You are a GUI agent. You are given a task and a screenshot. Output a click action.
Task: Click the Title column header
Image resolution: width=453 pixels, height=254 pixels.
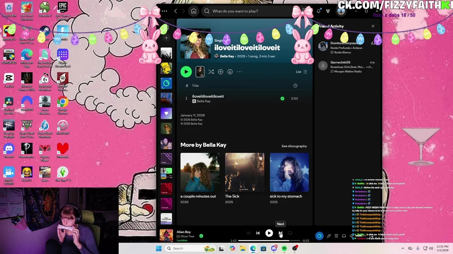195,86
